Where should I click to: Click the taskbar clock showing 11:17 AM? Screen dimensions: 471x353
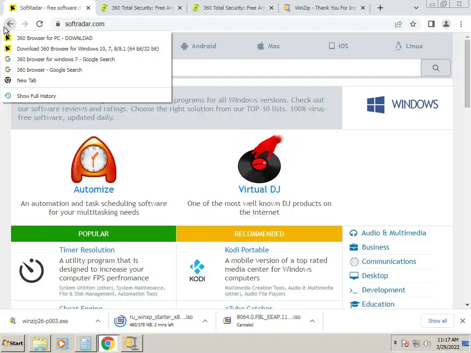(x=448, y=343)
